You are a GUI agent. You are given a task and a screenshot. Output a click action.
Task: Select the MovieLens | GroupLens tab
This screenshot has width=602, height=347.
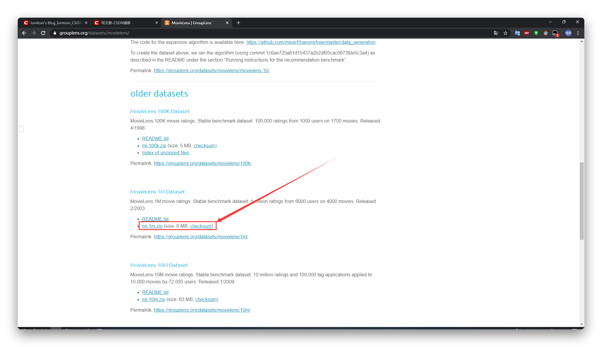pos(197,23)
